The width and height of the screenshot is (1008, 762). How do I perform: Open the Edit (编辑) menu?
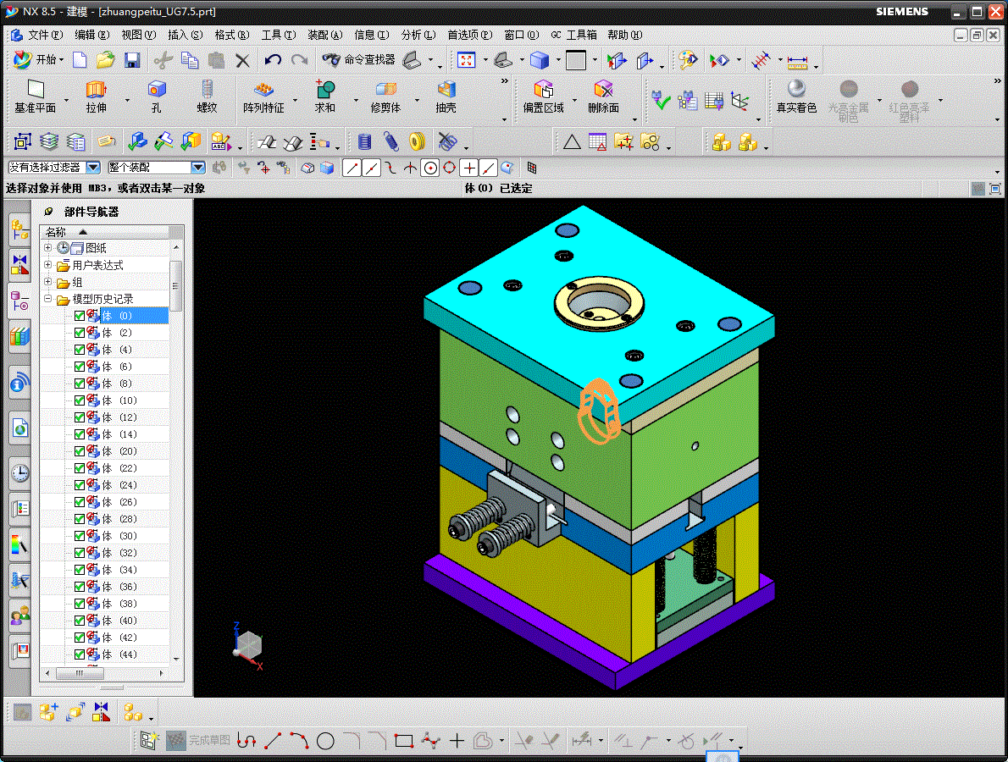(x=92, y=35)
